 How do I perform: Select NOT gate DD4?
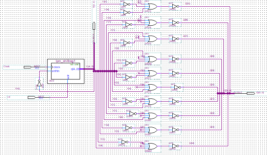127,13
